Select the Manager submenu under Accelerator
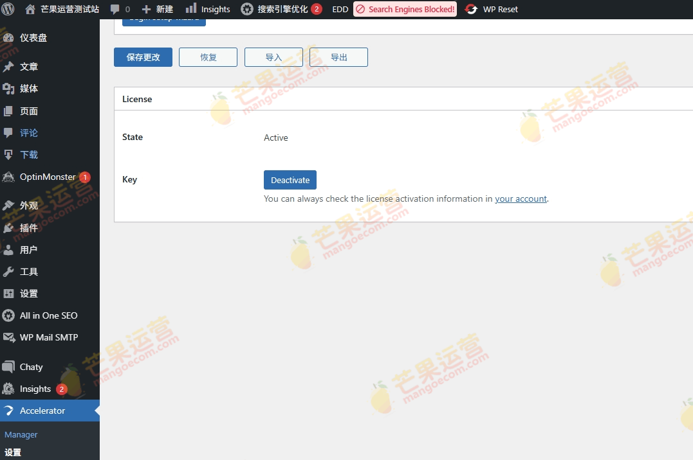Screen dimensions: 693x460 click(x=21, y=434)
